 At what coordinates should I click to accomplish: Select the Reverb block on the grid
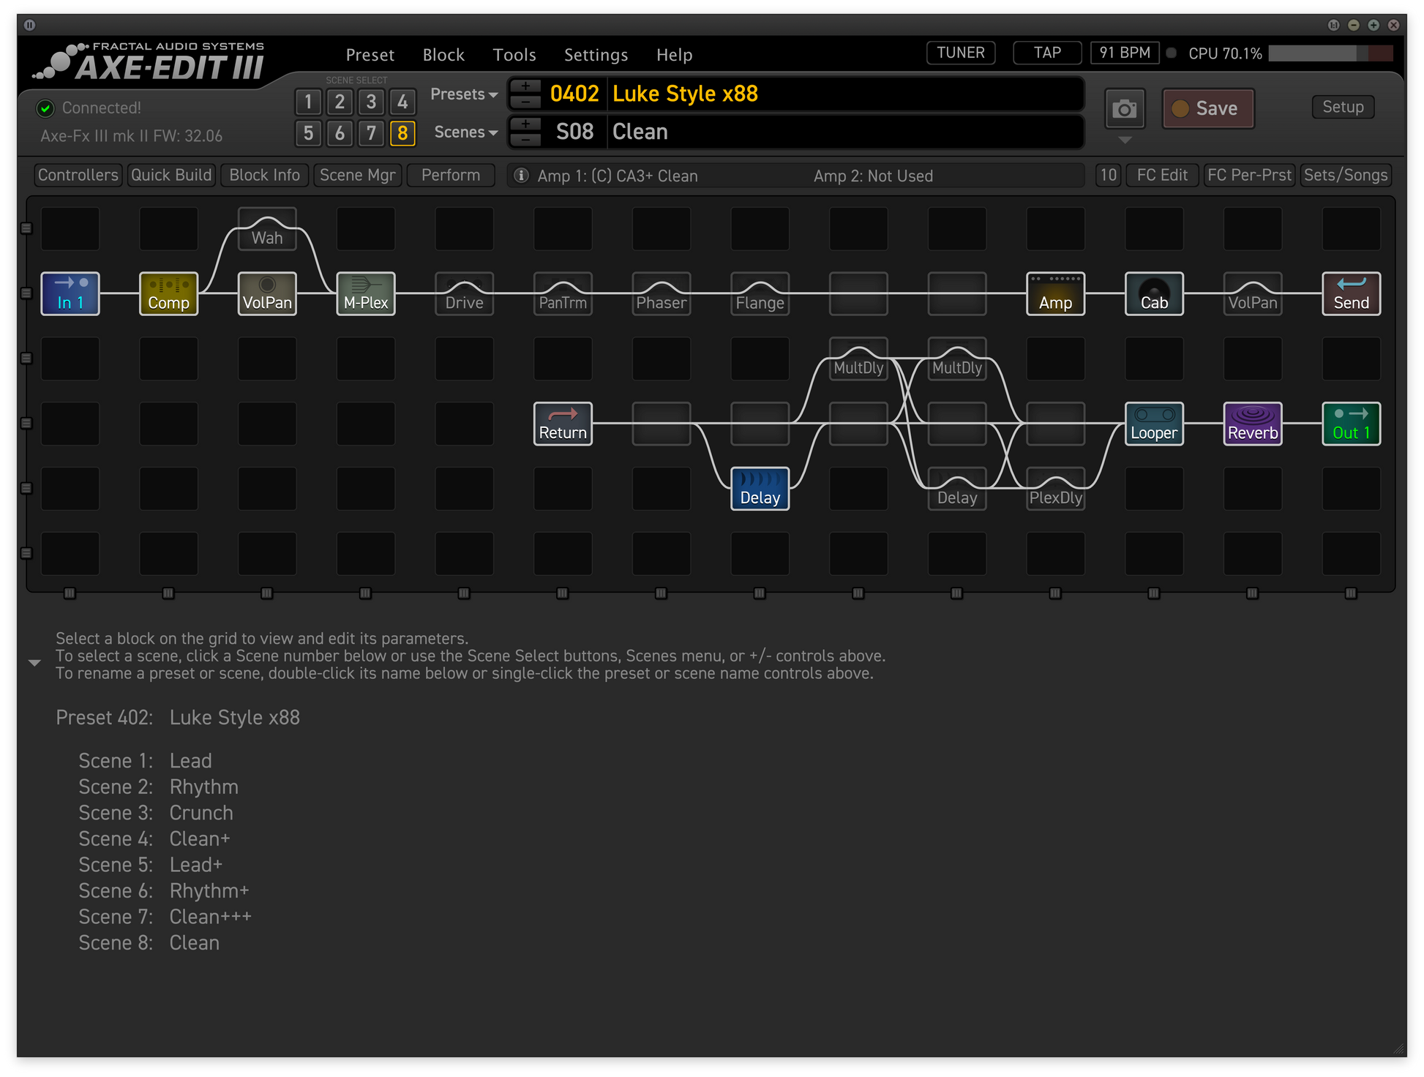coord(1253,424)
